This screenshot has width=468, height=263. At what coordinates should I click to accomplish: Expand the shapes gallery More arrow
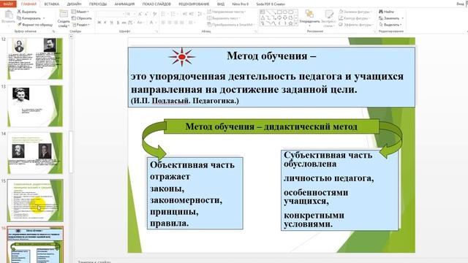coord(296,24)
